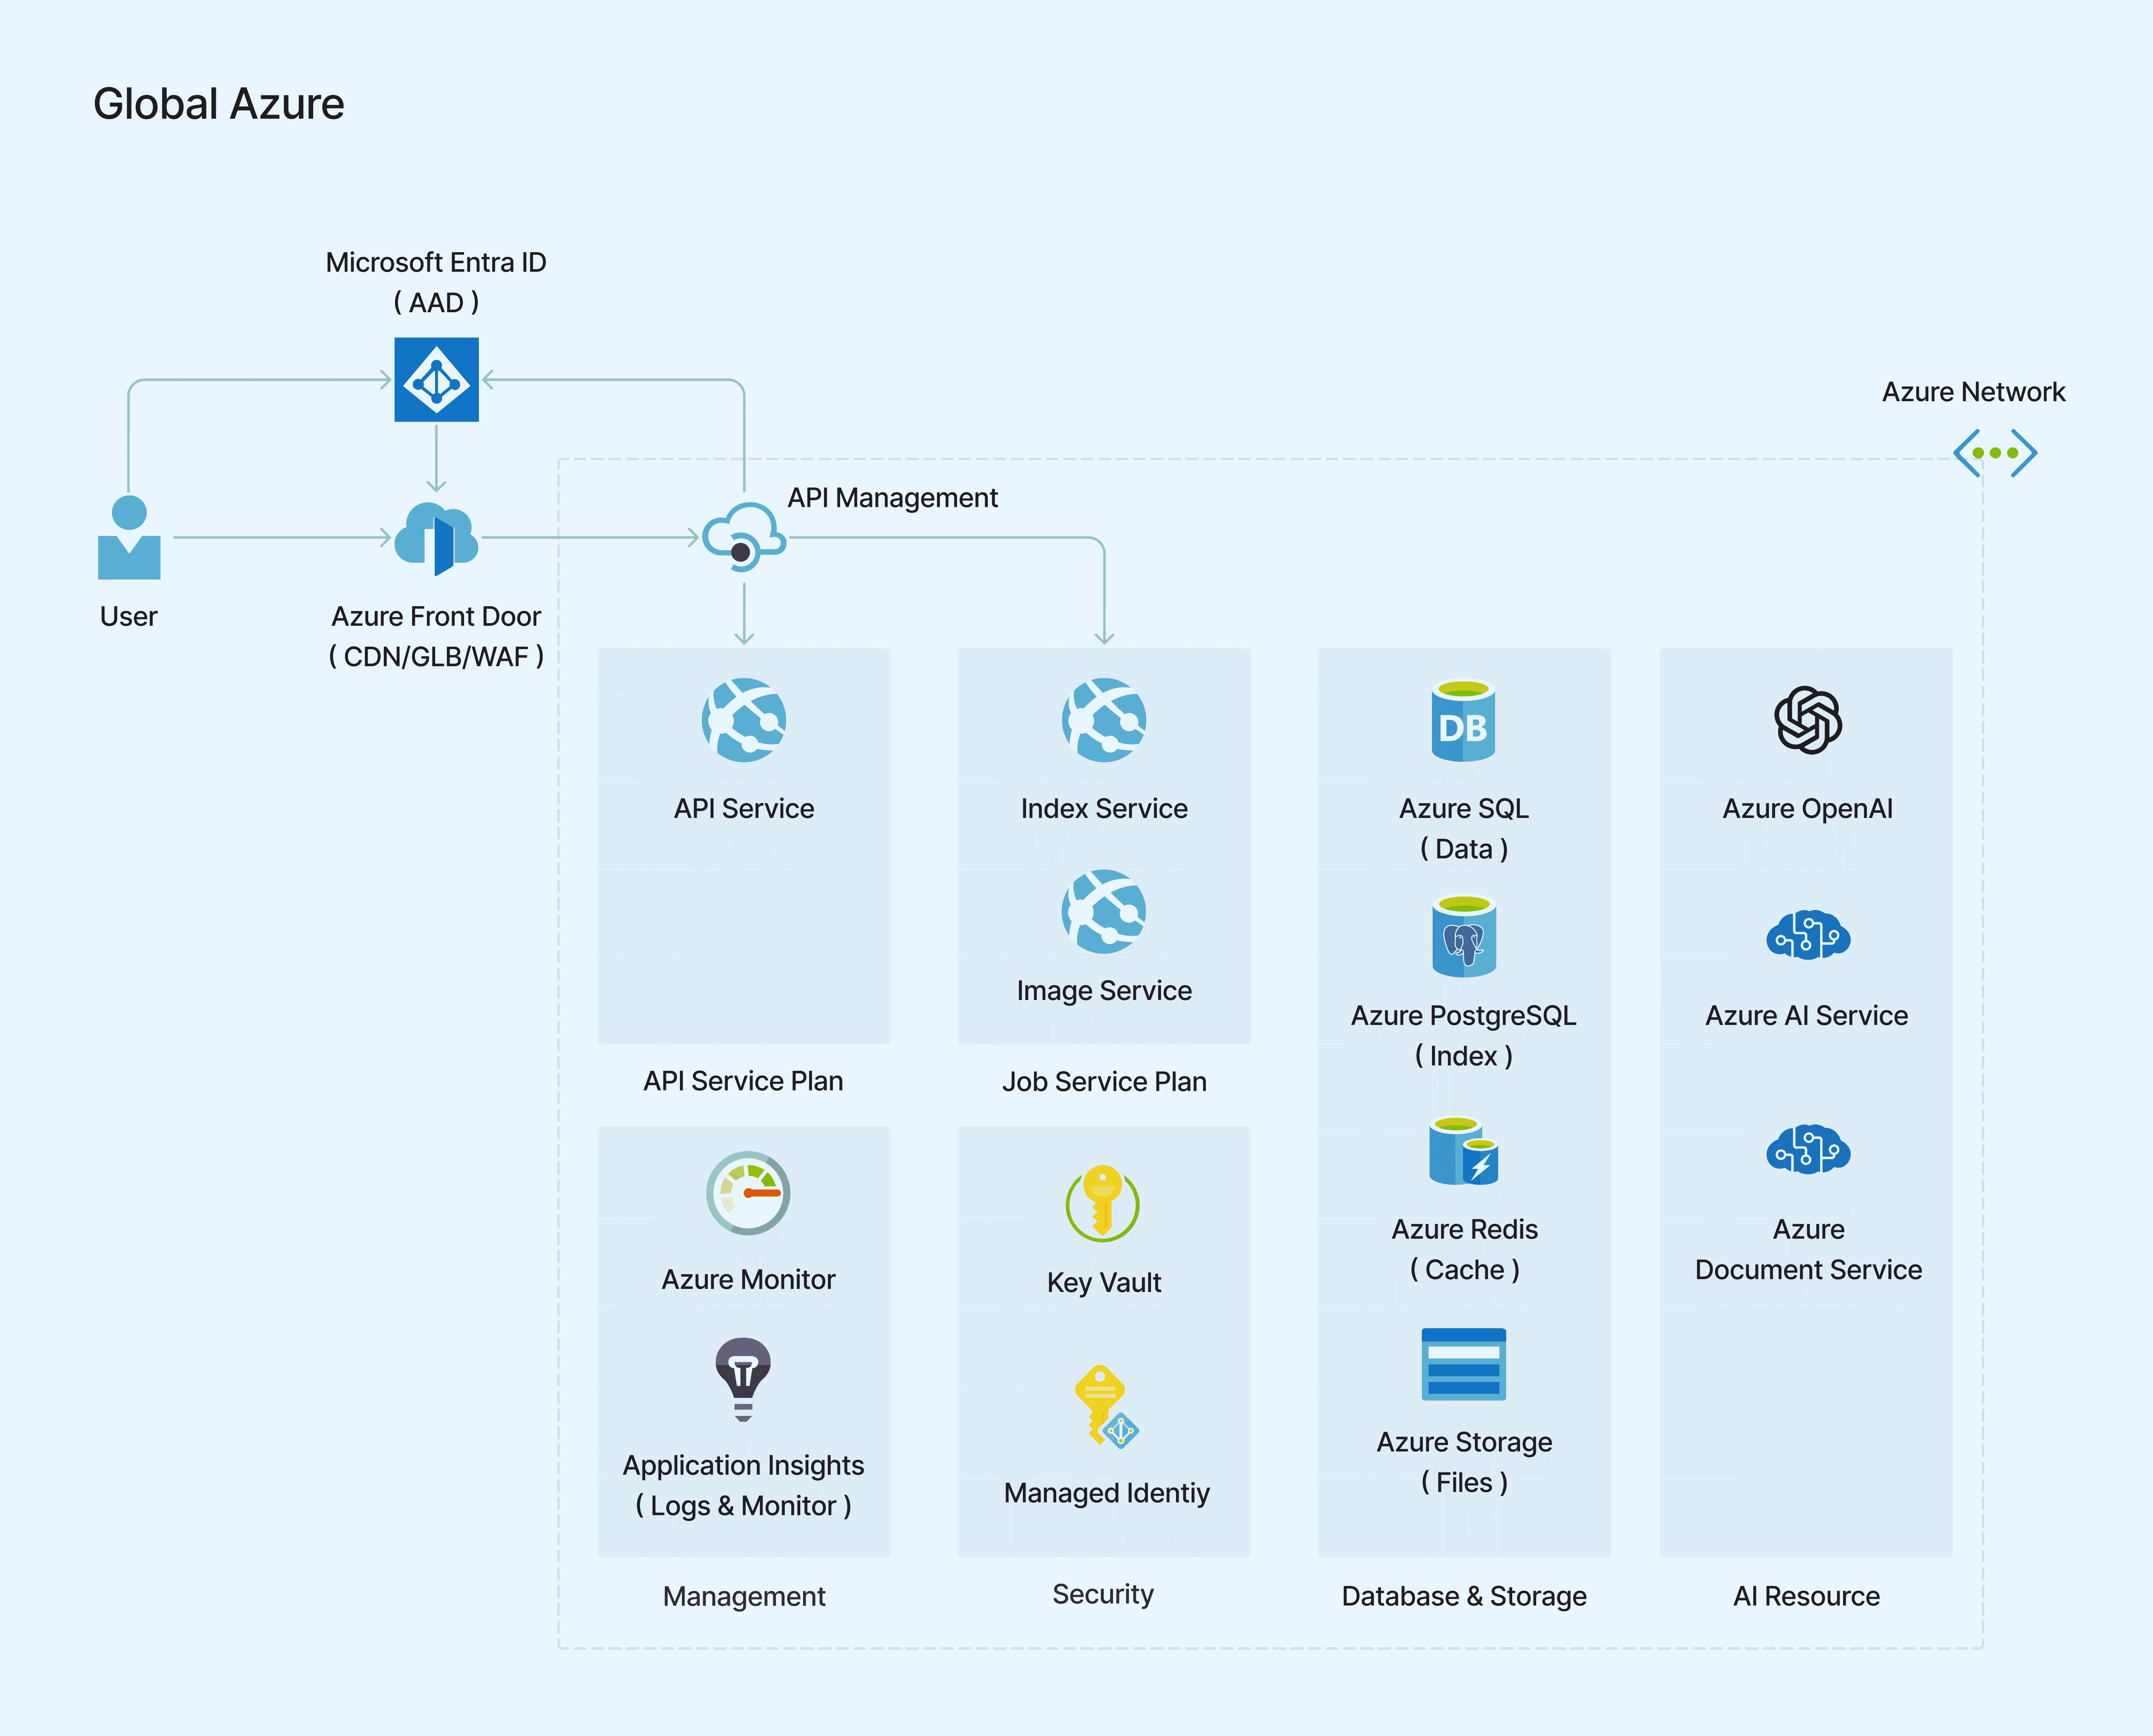This screenshot has width=2153, height=1736.
Task: Select the Microsoft Entra ID label
Action: pos(436,262)
